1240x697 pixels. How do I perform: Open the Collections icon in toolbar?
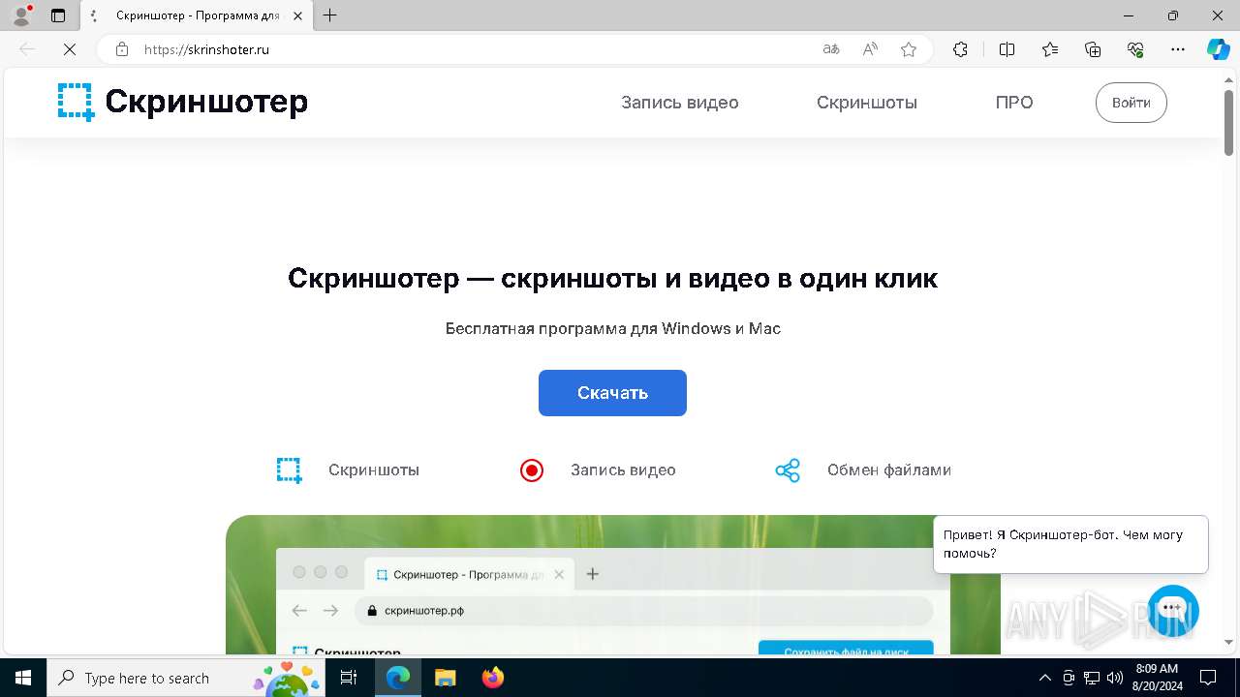coord(1093,49)
